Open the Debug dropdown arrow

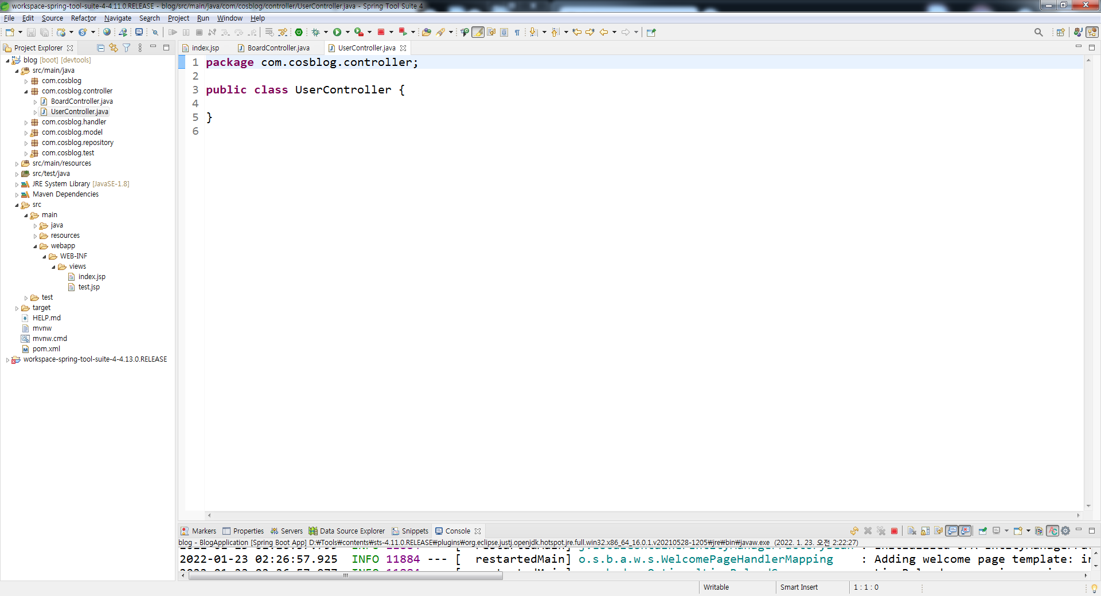point(326,32)
